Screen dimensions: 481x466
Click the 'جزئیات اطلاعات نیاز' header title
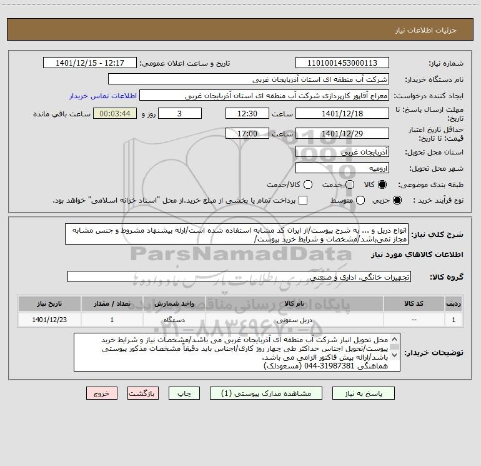tap(426, 30)
